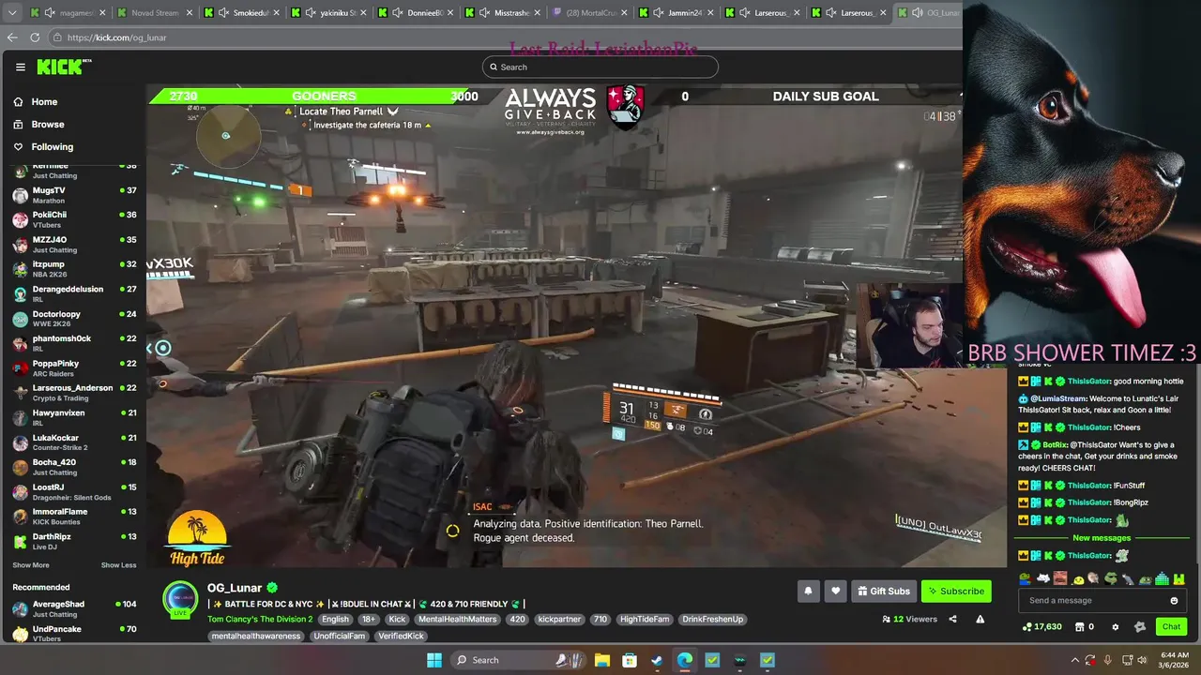Click the VerifiedKick tag
Screen dimensions: 1201x675
point(401,636)
